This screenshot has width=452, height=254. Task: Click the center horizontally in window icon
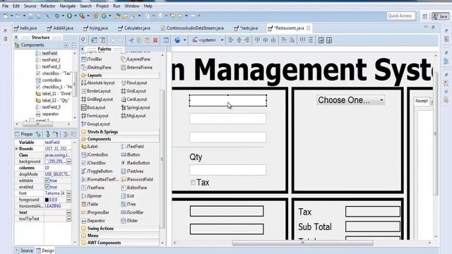click(321, 40)
